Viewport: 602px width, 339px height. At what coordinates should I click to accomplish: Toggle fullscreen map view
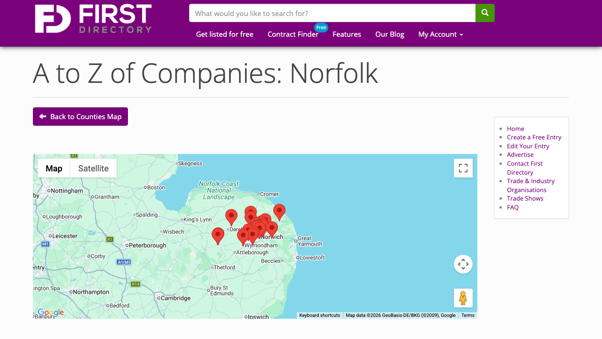coord(463,168)
